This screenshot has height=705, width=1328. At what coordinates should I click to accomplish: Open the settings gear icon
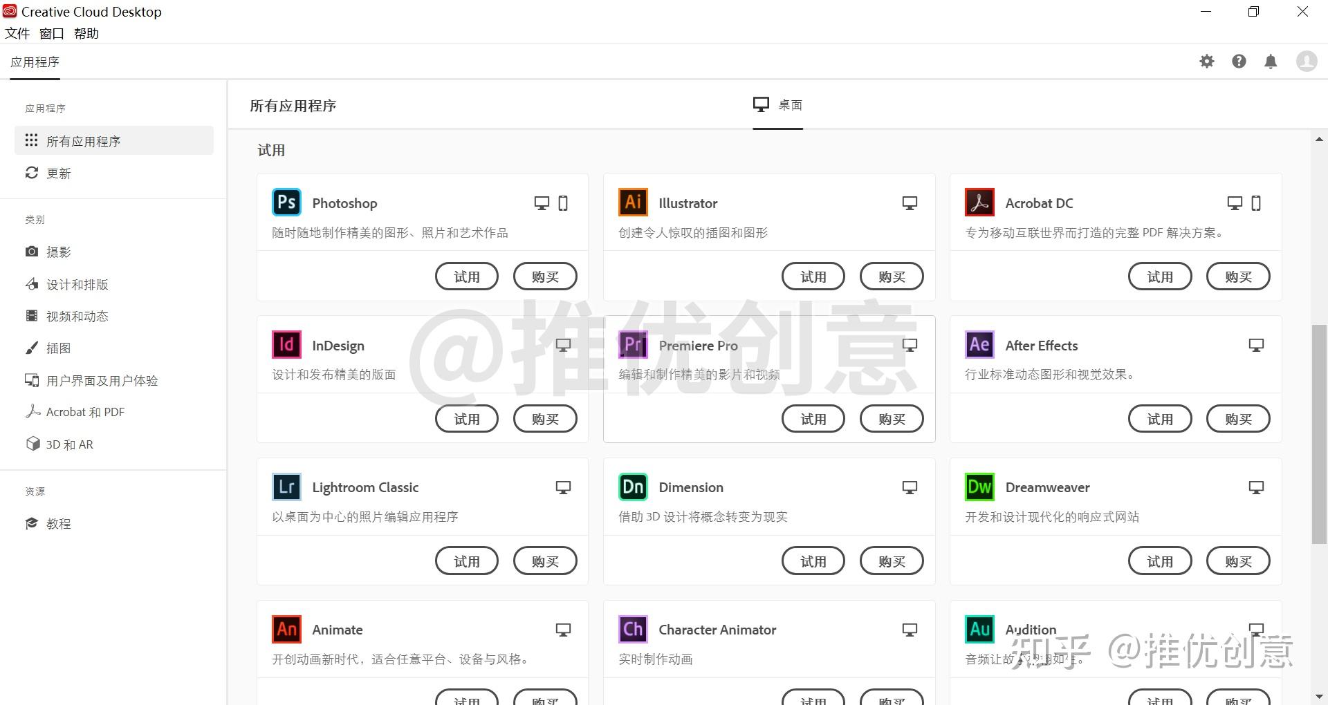(x=1206, y=61)
